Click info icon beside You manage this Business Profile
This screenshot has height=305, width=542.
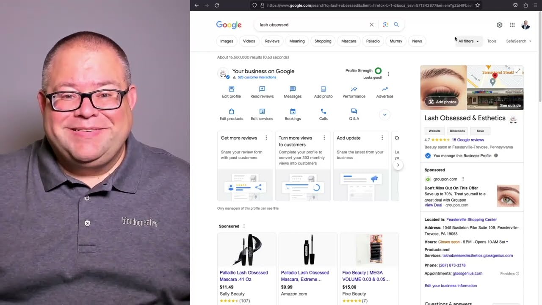click(496, 155)
